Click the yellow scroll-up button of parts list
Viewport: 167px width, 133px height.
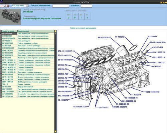(55, 31)
